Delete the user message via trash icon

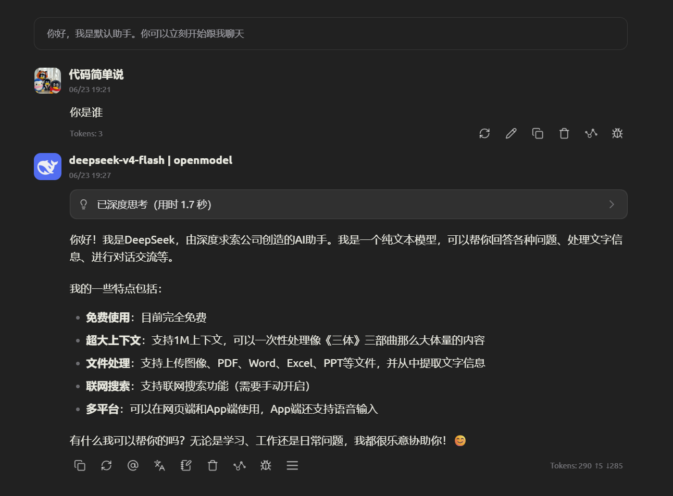(564, 134)
